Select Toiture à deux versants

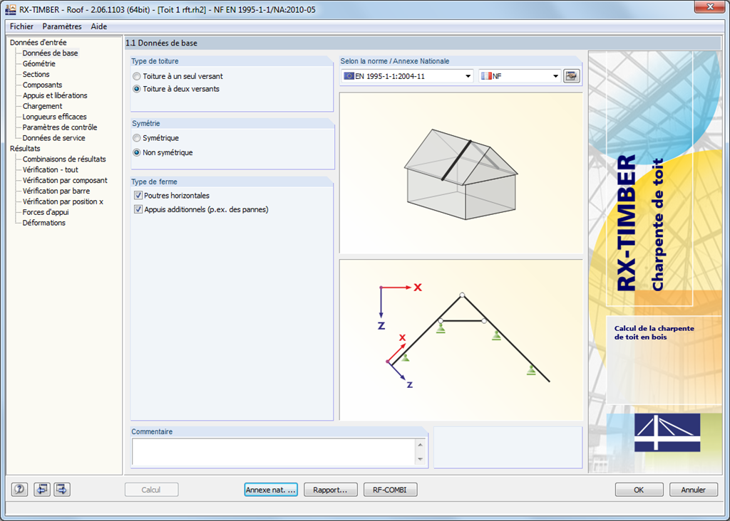pyautogui.click(x=176, y=89)
